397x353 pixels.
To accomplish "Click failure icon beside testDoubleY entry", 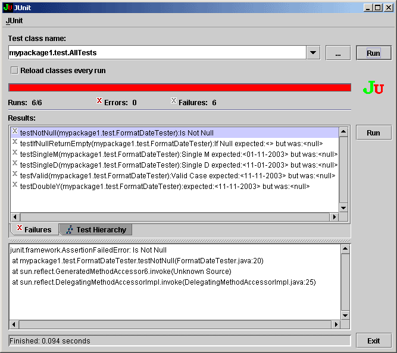I will click(x=15, y=186).
